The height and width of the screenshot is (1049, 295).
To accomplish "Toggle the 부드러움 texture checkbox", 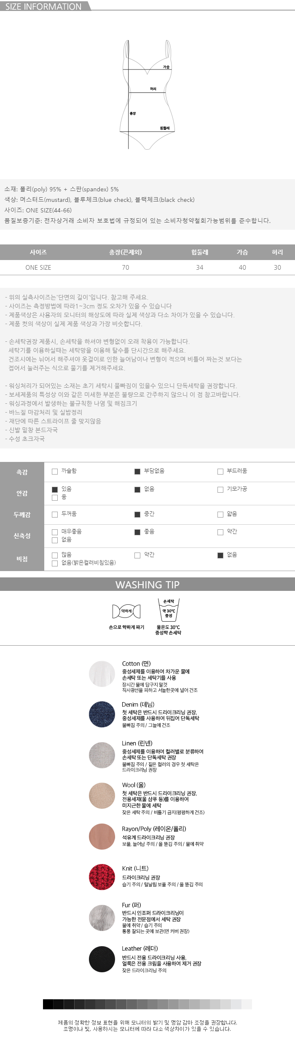I will (220, 472).
